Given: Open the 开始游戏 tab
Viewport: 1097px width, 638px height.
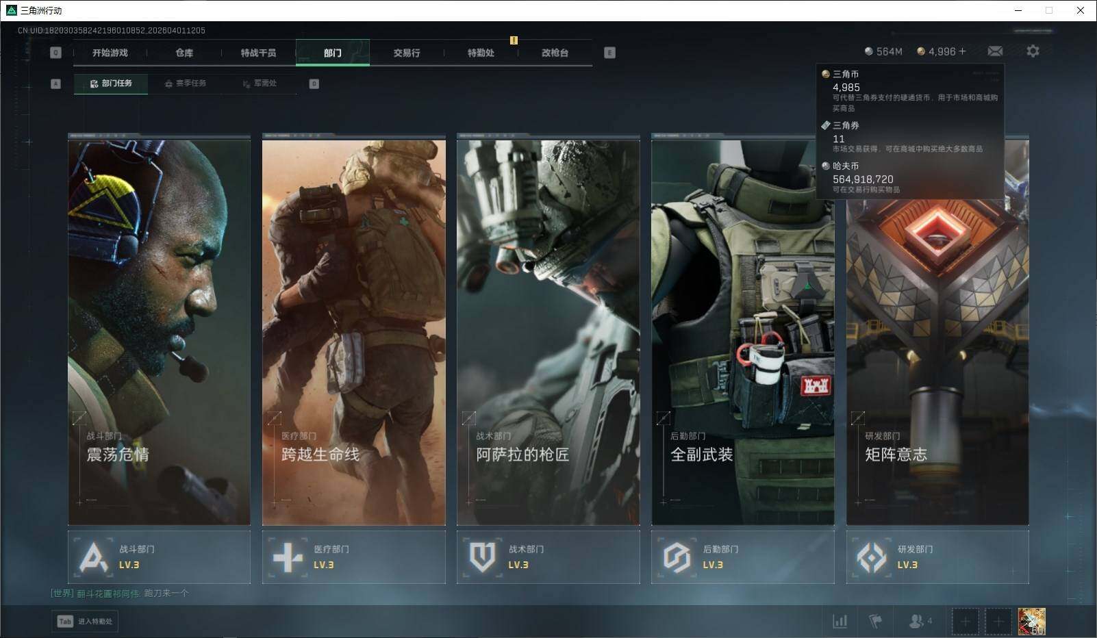Looking at the screenshot, I should (110, 53).
